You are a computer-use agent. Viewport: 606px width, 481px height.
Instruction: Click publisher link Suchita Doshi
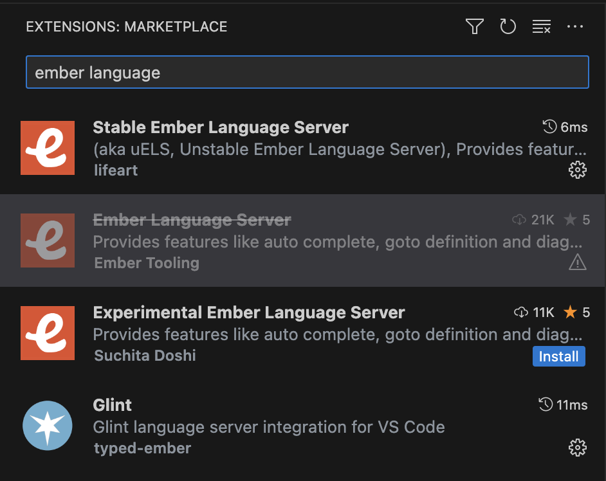[x=144, y=356]
